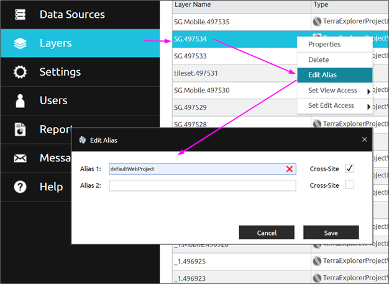
Task: Uncheck Cross-Site for Alias 1
Action: click(350, 169)
